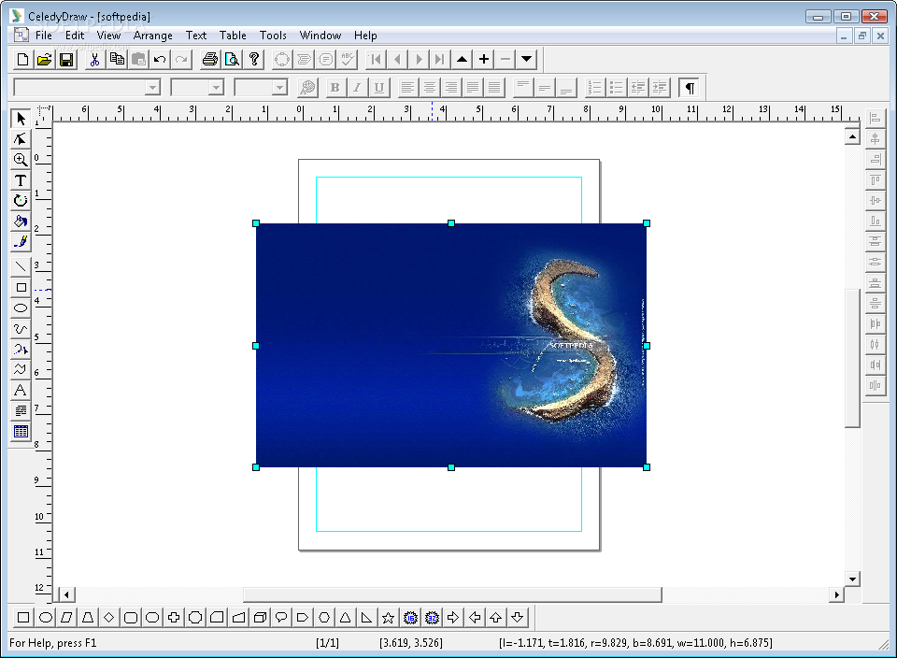Expand the font size dropdown
Image resolution: width=897 pixels, height=658 pixels.
(x=216, y=88)
